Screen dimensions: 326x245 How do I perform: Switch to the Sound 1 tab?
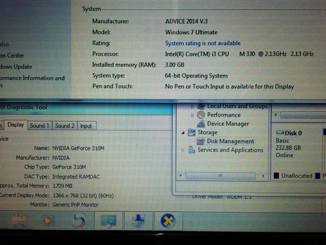pyautogui.click(x=40, y=126)
